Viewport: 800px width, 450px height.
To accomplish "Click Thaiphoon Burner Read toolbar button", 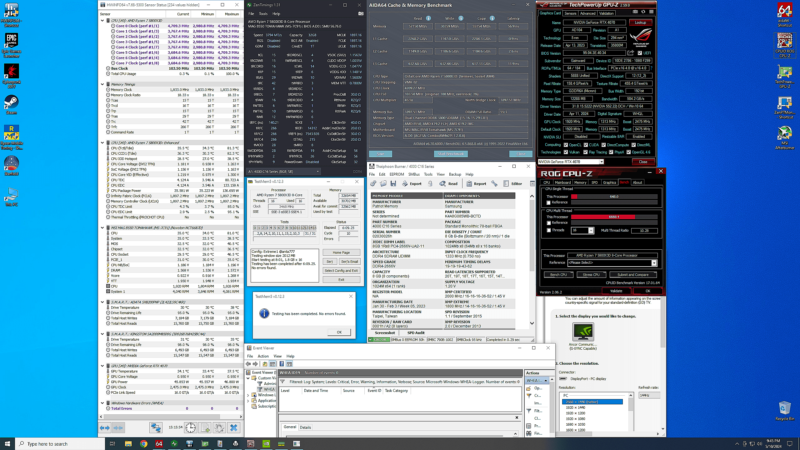I will pyautogui.click(x=448, y=184).
